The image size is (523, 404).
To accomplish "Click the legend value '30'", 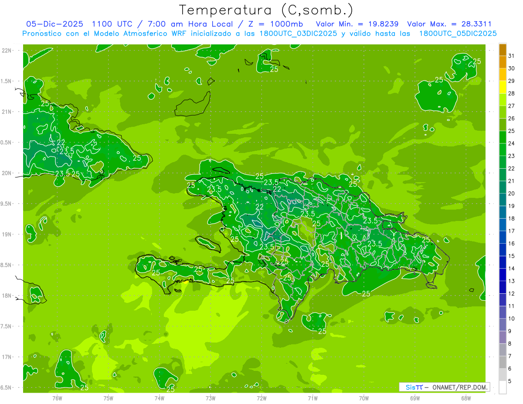I will click(512, 68).
